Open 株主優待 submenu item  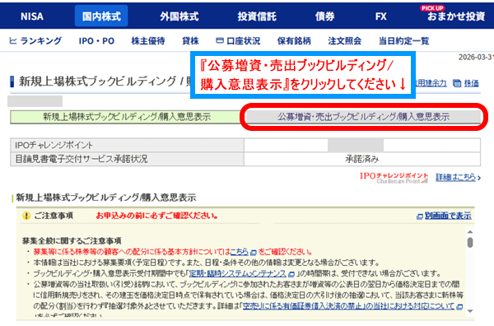(x=147, y=41)
